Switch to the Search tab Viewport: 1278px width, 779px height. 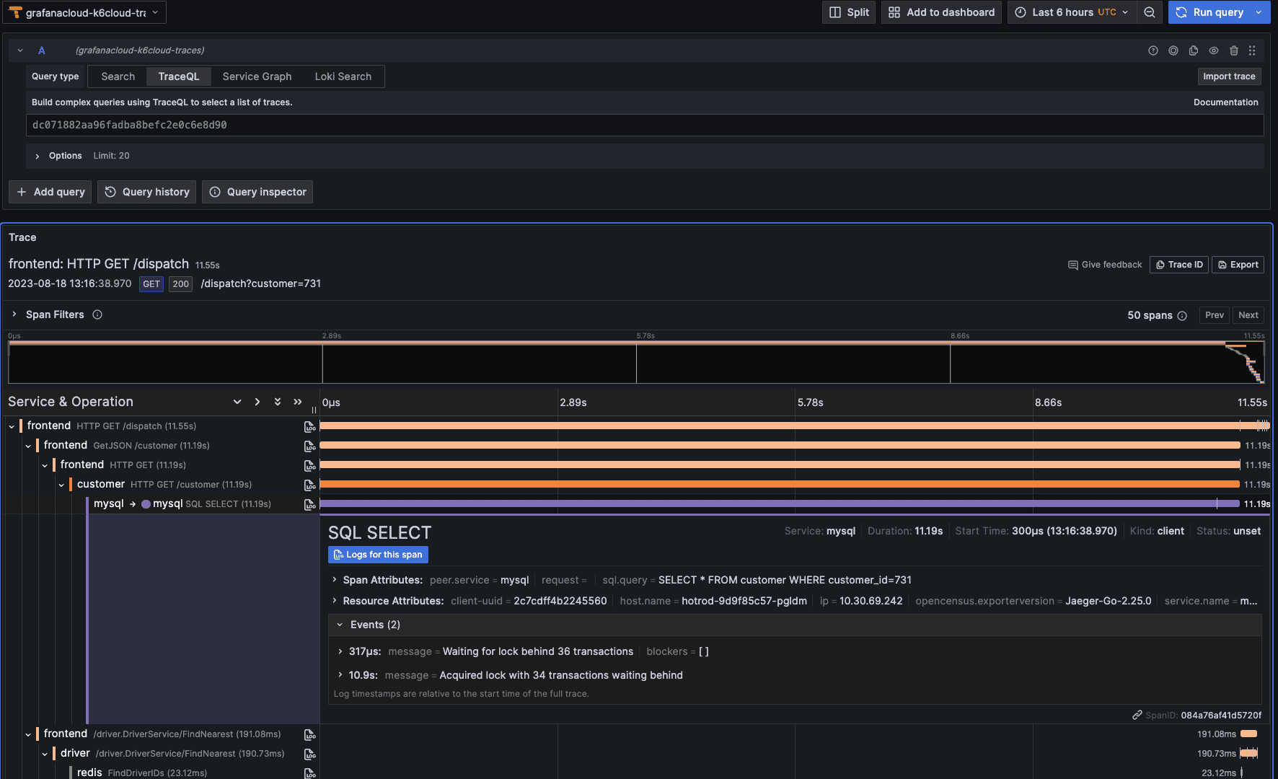pyautogui.click(x=117, y=76)
